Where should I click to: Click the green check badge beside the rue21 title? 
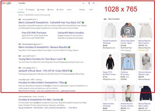(65, 59)
